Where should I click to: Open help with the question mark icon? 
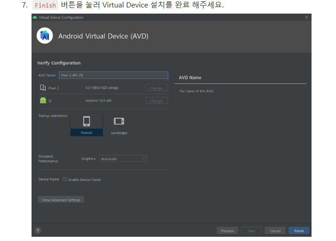(38, 231)
